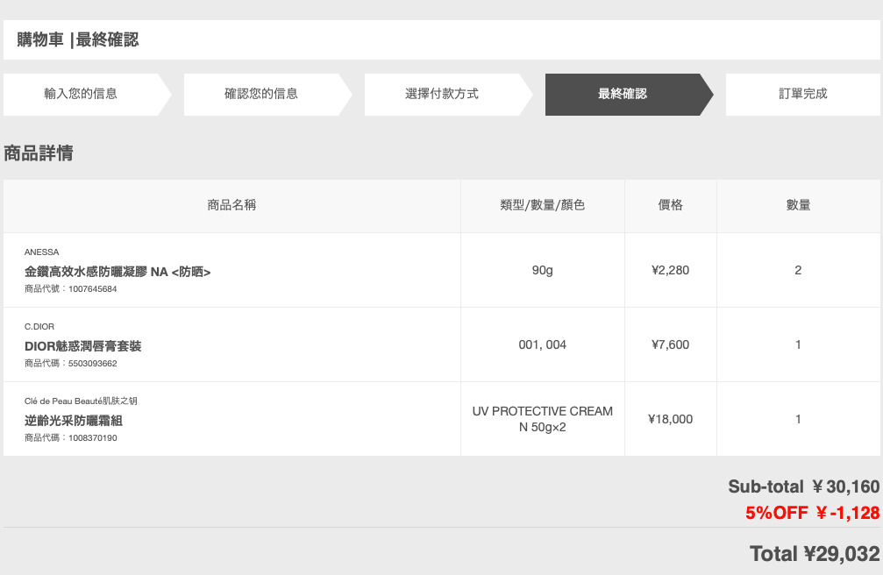The height and width of the screenshot is (575, 883).
Task: Click the 類型/數量/顏色 column header
Action: tap(542, 205)
